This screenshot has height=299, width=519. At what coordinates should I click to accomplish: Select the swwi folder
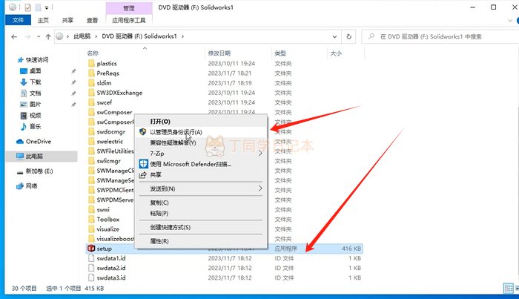click(103, 210)
